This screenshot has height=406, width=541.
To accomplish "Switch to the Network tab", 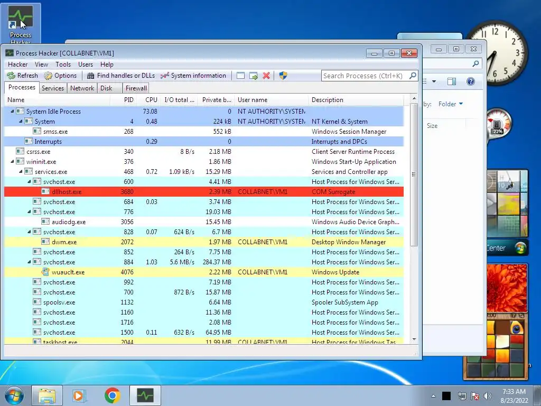I will tap(82, 88).
